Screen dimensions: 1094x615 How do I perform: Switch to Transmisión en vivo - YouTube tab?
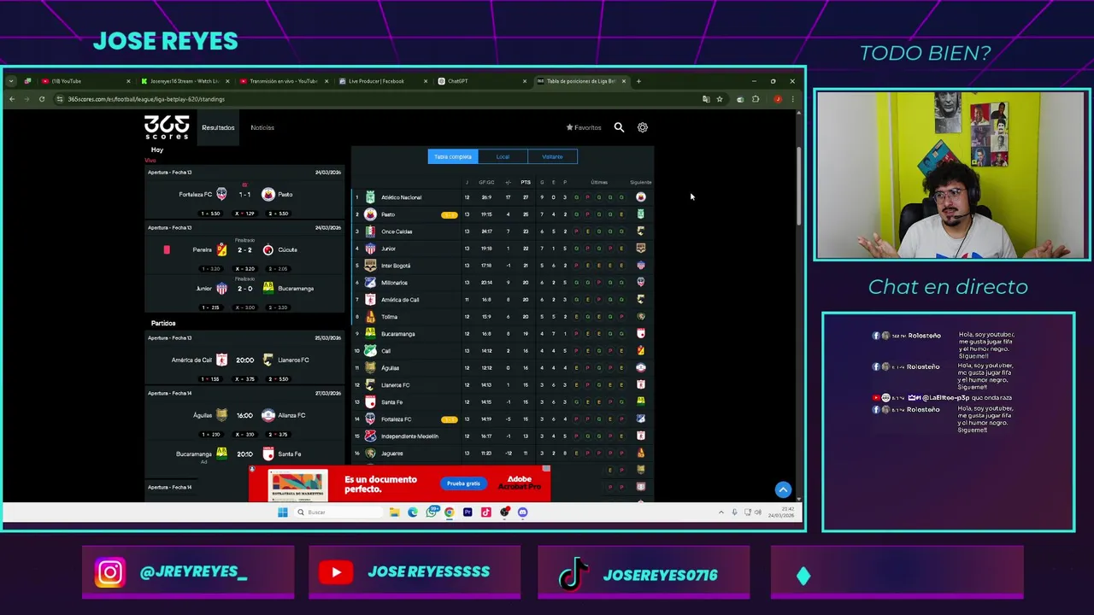[283, 81]
